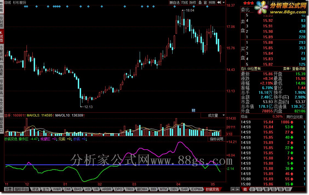Click the three red stars rating icon
Screen dimensions: 309x195
[248, 3]
